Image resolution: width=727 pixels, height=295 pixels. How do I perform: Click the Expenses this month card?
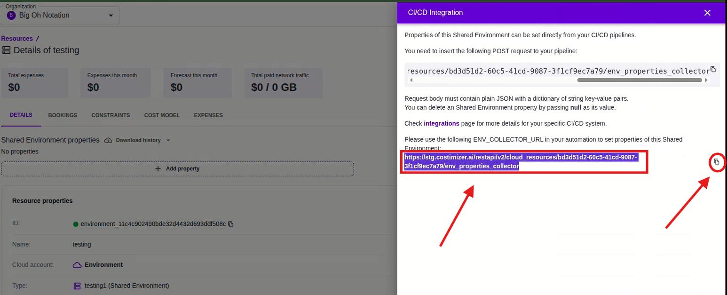pos(116,83)
